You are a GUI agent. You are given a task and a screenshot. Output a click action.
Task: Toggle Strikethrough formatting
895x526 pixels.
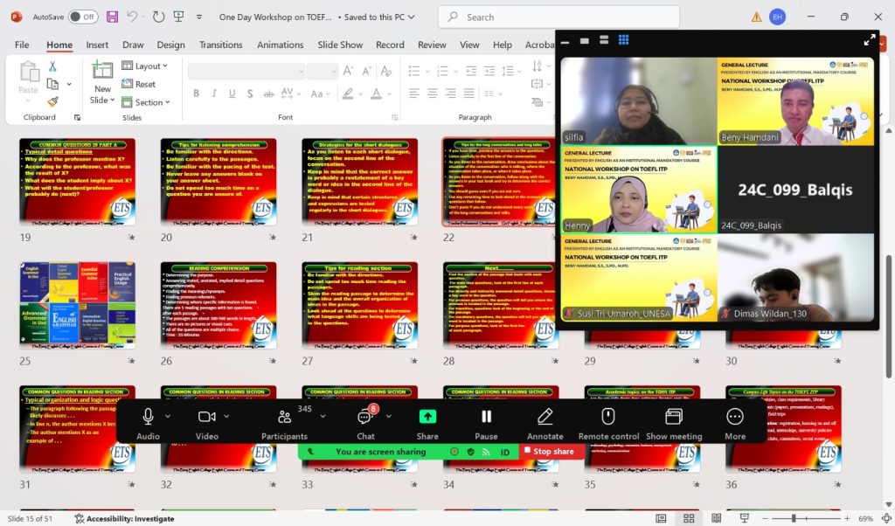[268, 93]
